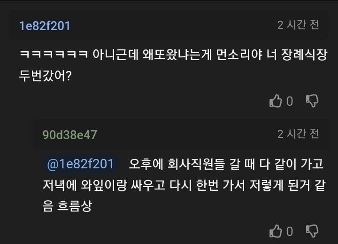The image size is (338, 244).
Task: Like the comment by 1e82f201
Action: click(275, 101)
